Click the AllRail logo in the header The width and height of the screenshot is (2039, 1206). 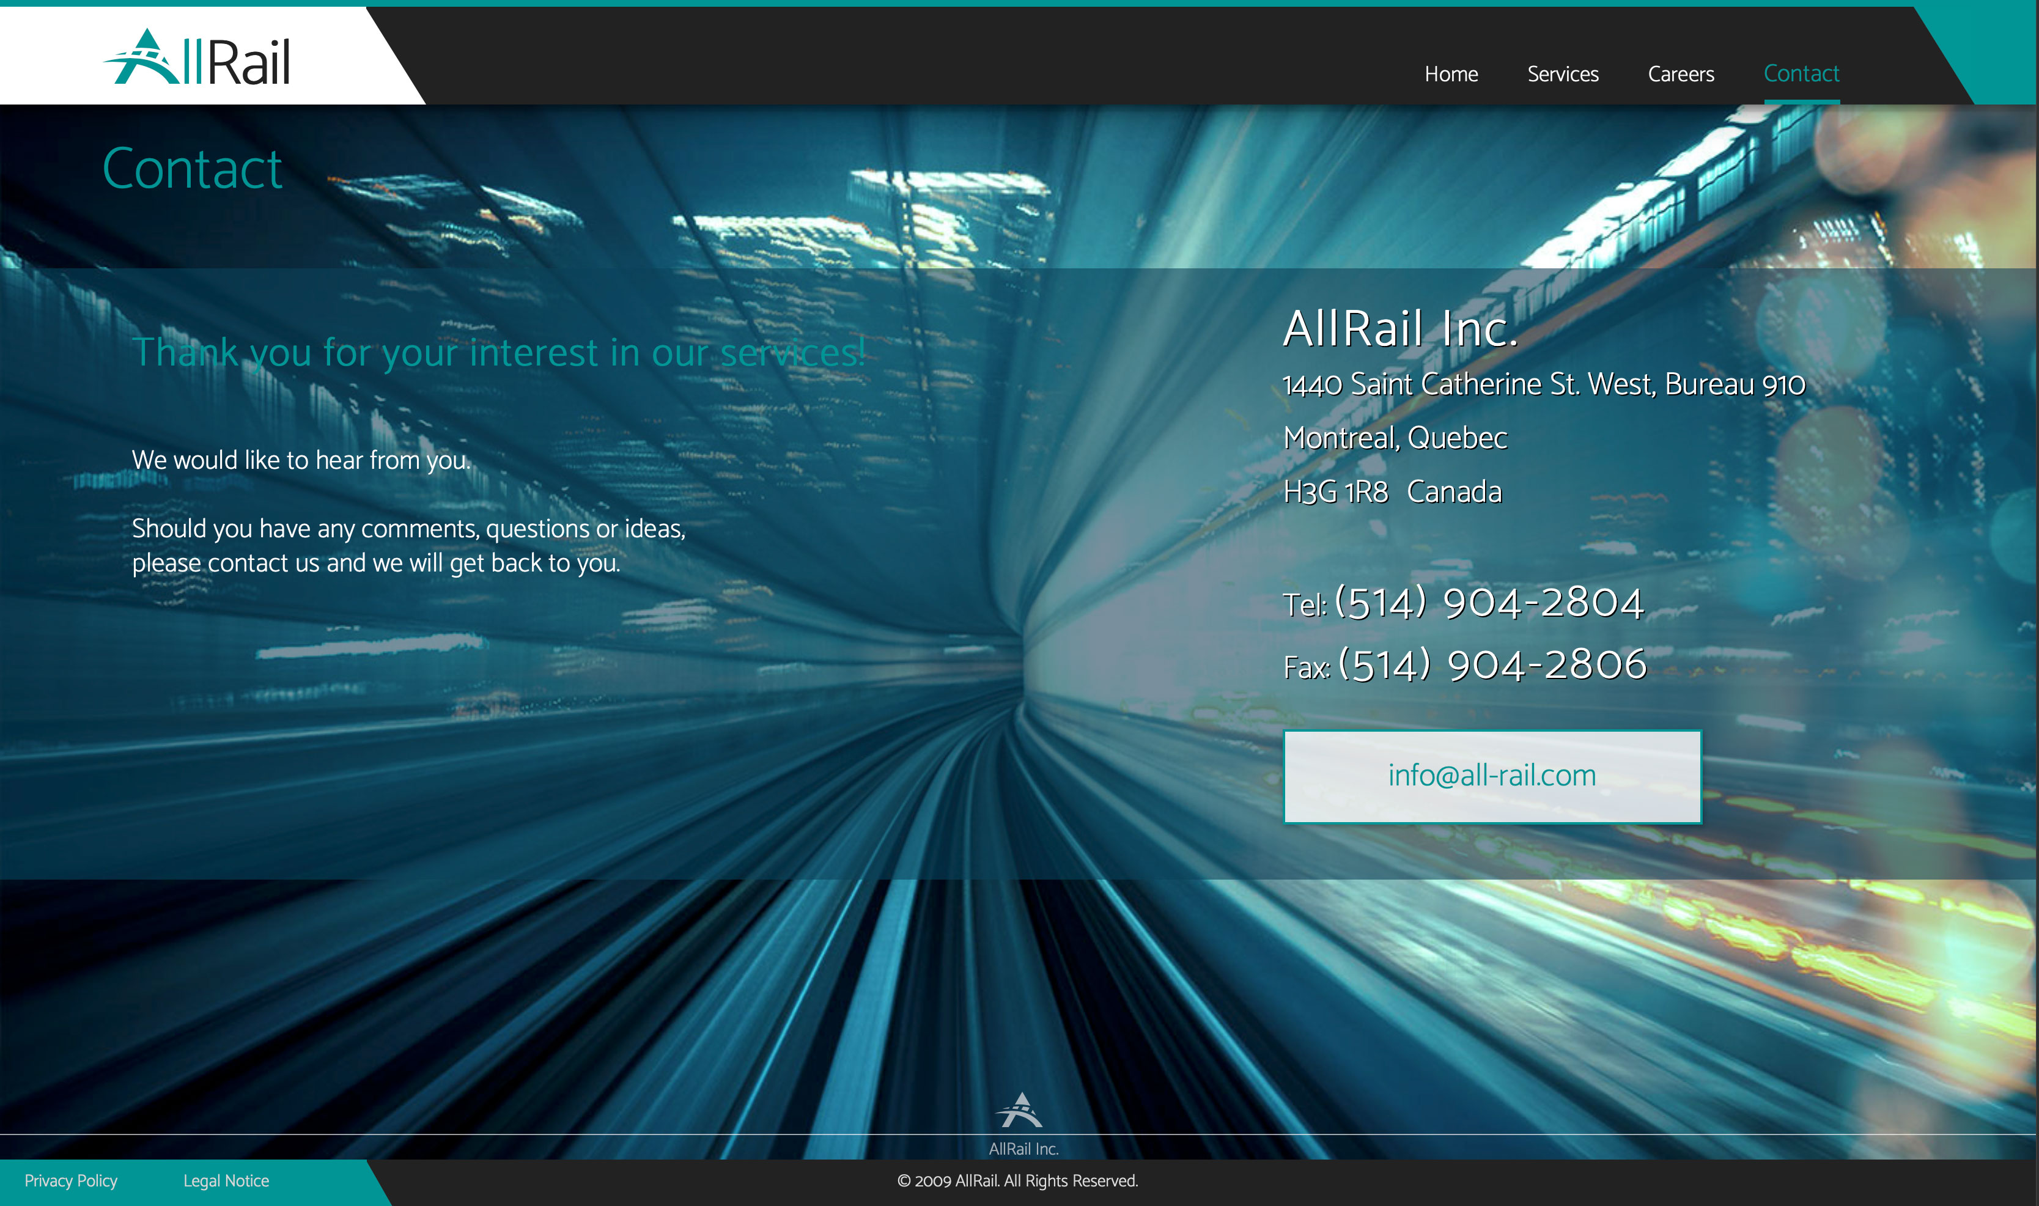(197, 57)
